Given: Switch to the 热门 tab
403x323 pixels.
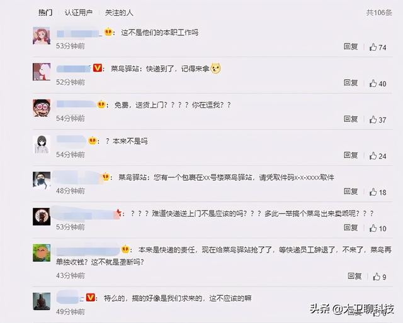Looking at the screenshot, I should 45,13.
